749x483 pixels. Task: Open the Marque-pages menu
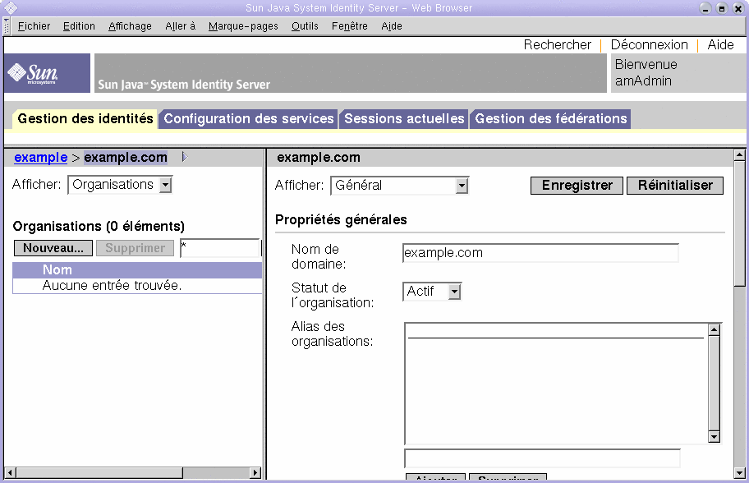[243, 26]
